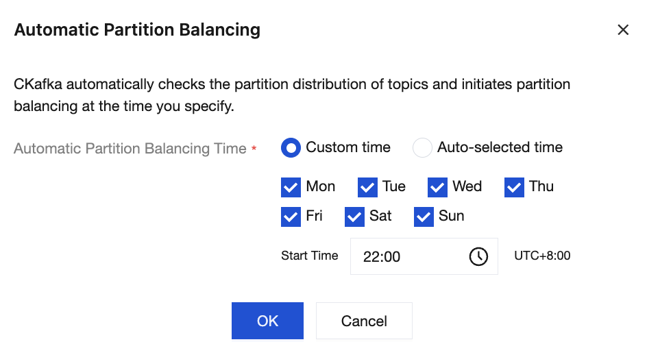Untick the Thu checkbox
Viewport: 647px width, 355px height.
pos(514,187)
